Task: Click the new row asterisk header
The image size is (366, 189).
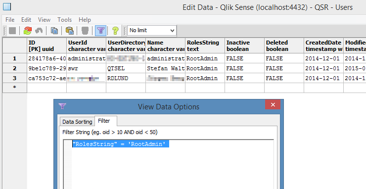Action: tap(15, 88)
